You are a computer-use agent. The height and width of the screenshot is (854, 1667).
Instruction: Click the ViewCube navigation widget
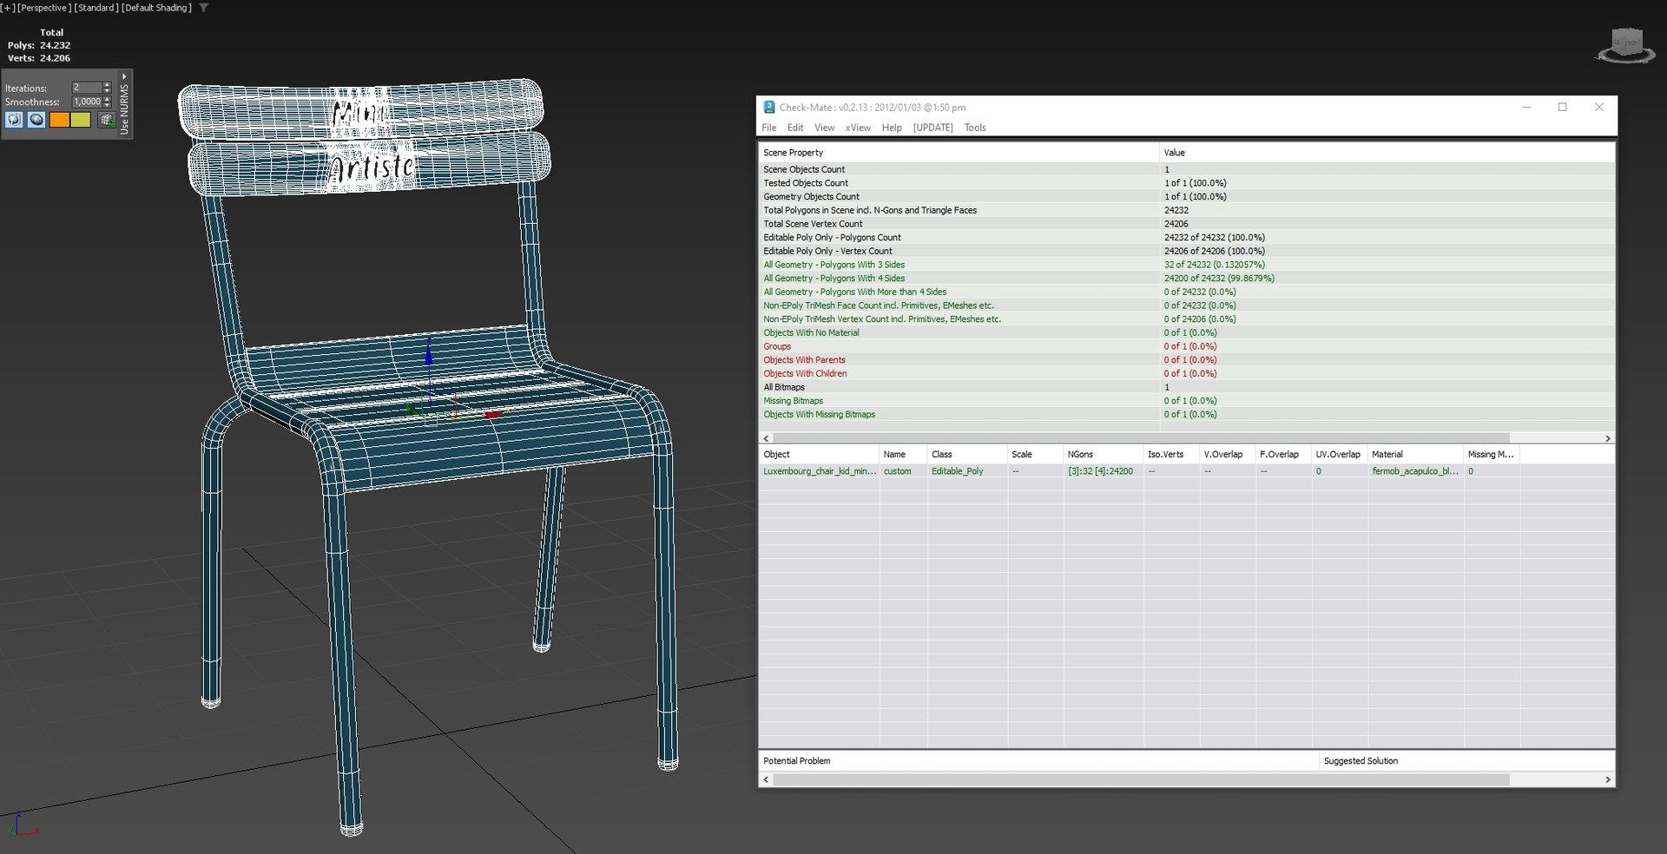pyautogui.click(x=1626, y=48)
